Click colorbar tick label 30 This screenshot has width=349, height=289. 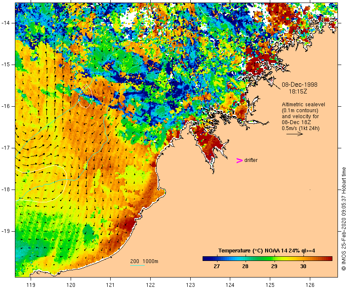pos(303,266)
